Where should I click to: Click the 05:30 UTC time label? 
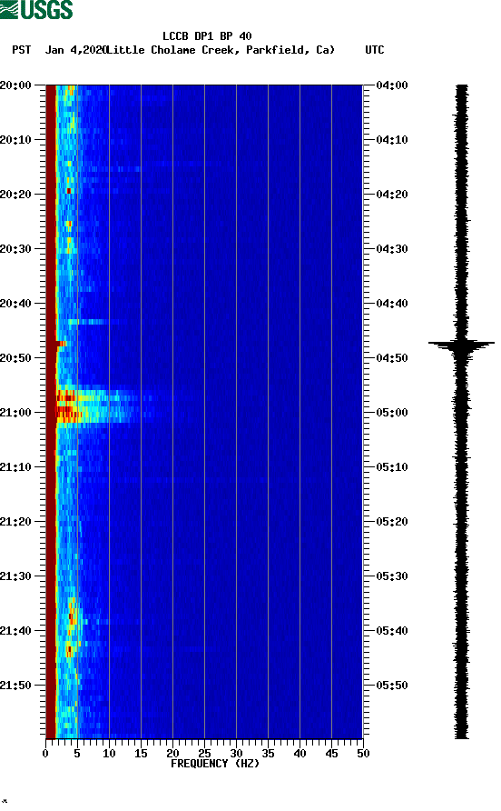(392, 576)
